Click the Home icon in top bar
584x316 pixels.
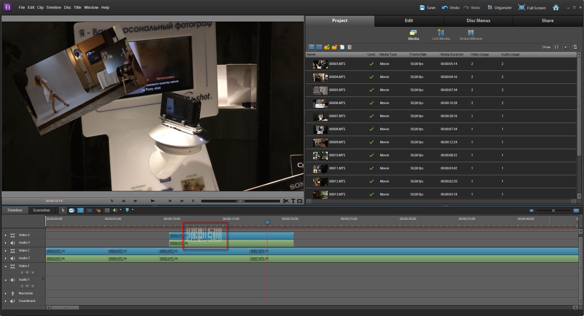tap(556, 8)
